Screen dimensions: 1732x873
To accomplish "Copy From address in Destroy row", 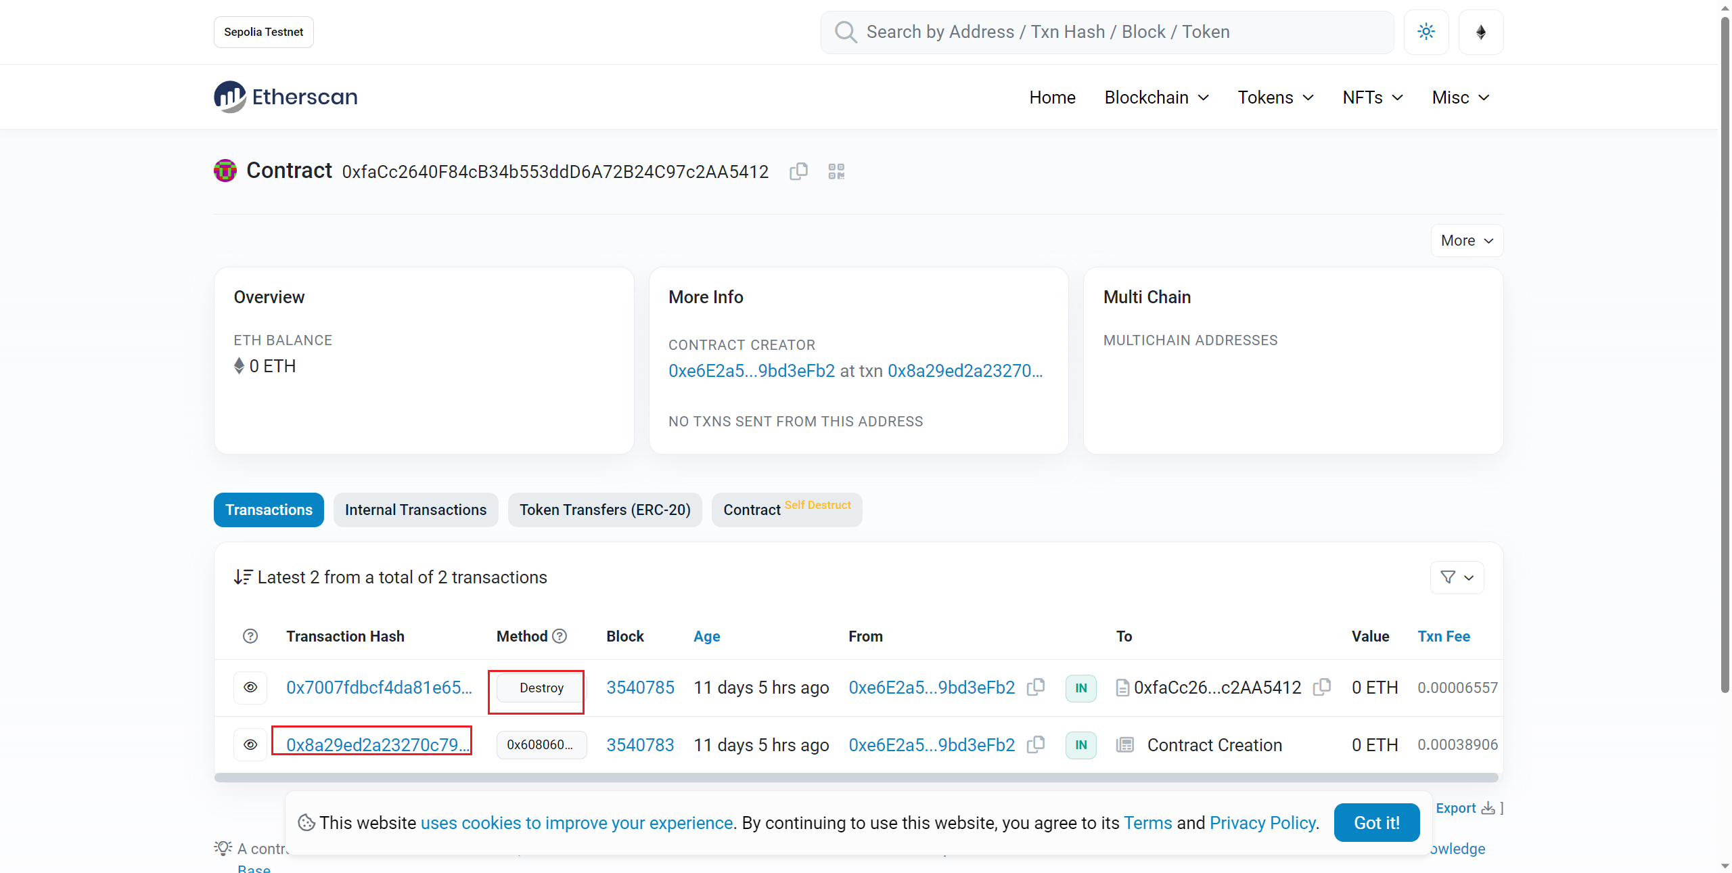I will 1035,688.
